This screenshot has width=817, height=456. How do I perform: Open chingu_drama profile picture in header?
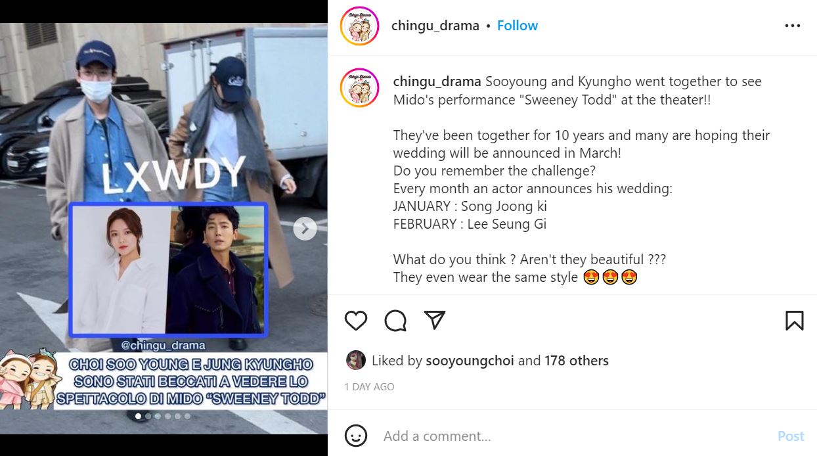[x=360, y=26]
